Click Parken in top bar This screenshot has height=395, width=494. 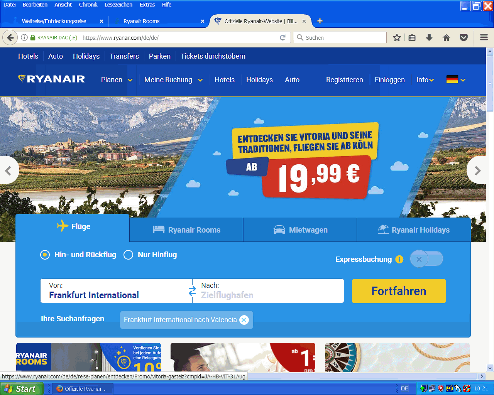coord(160,56)
